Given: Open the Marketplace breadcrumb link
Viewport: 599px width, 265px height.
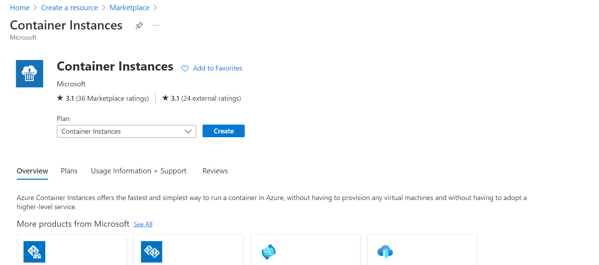Looking at the screenshot, I should pyautogui.click(x=130, y=7).
